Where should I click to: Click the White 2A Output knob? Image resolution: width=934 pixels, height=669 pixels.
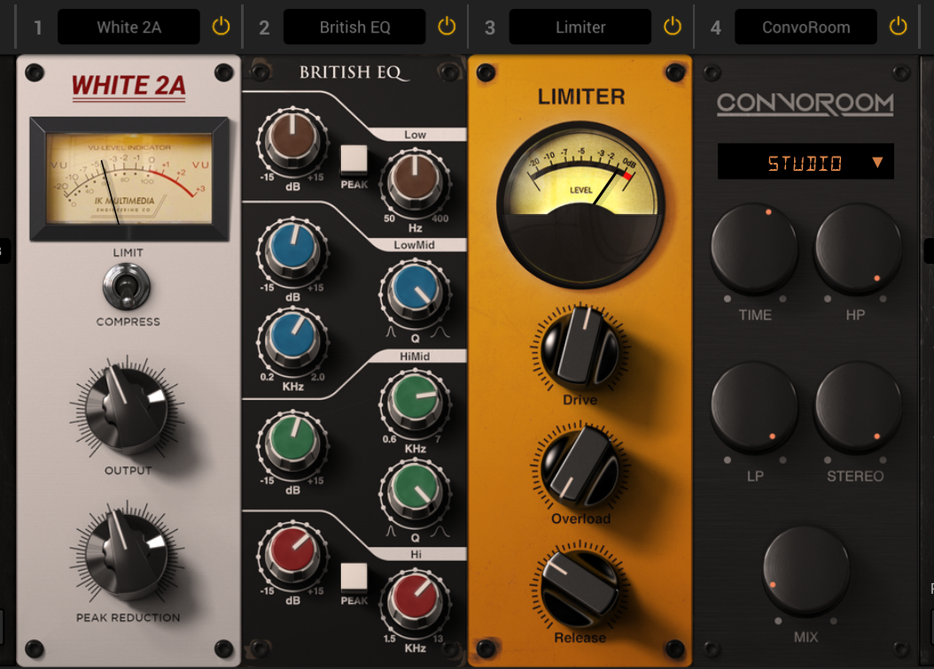[127, 408]
